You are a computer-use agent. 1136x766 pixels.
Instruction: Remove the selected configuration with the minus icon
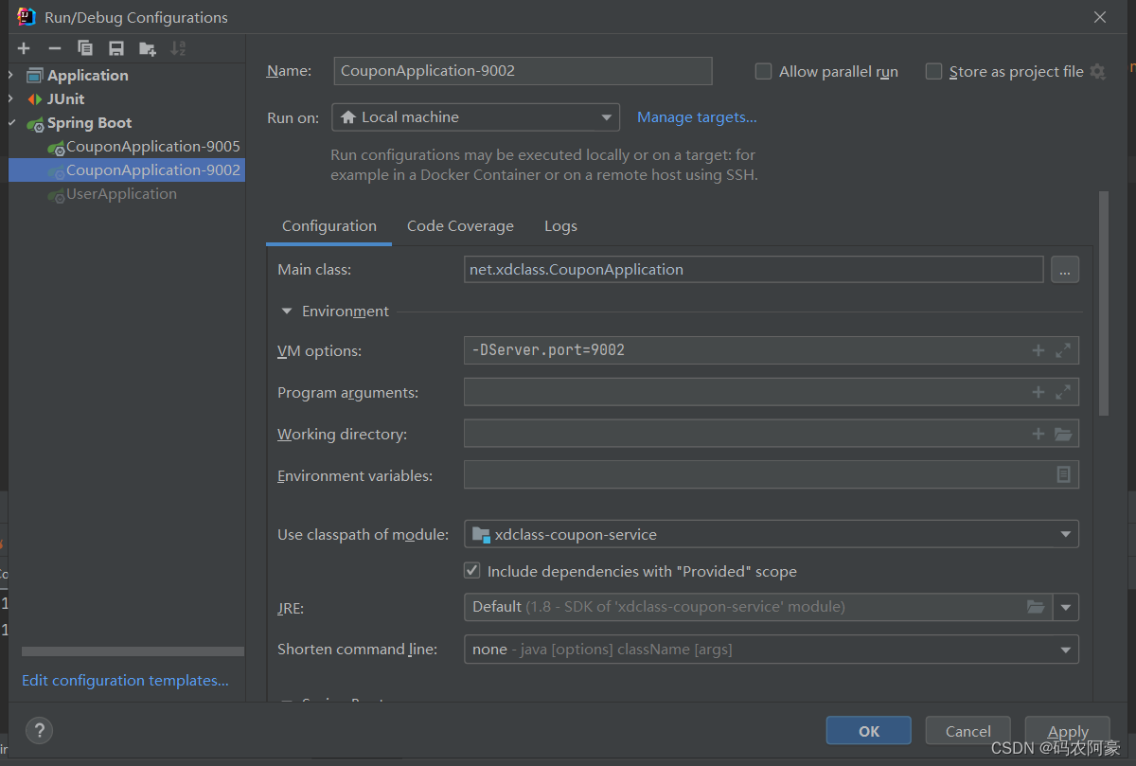click(x=55, y=48)
